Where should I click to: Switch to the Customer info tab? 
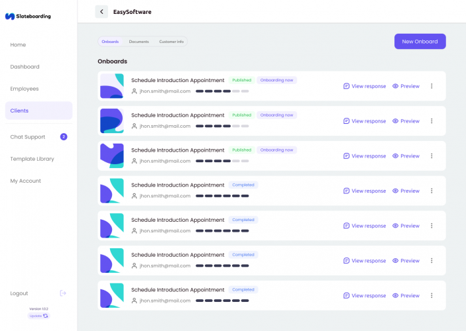172,42
